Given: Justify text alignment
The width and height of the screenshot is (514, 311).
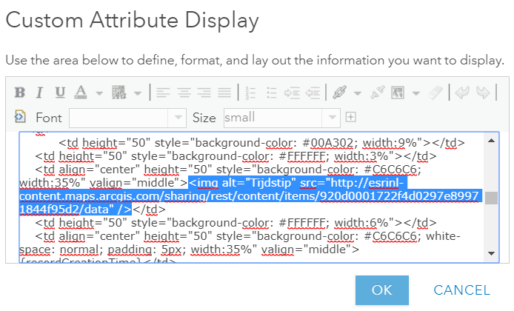Looking at the screenshot, I should tap(224, 93).
